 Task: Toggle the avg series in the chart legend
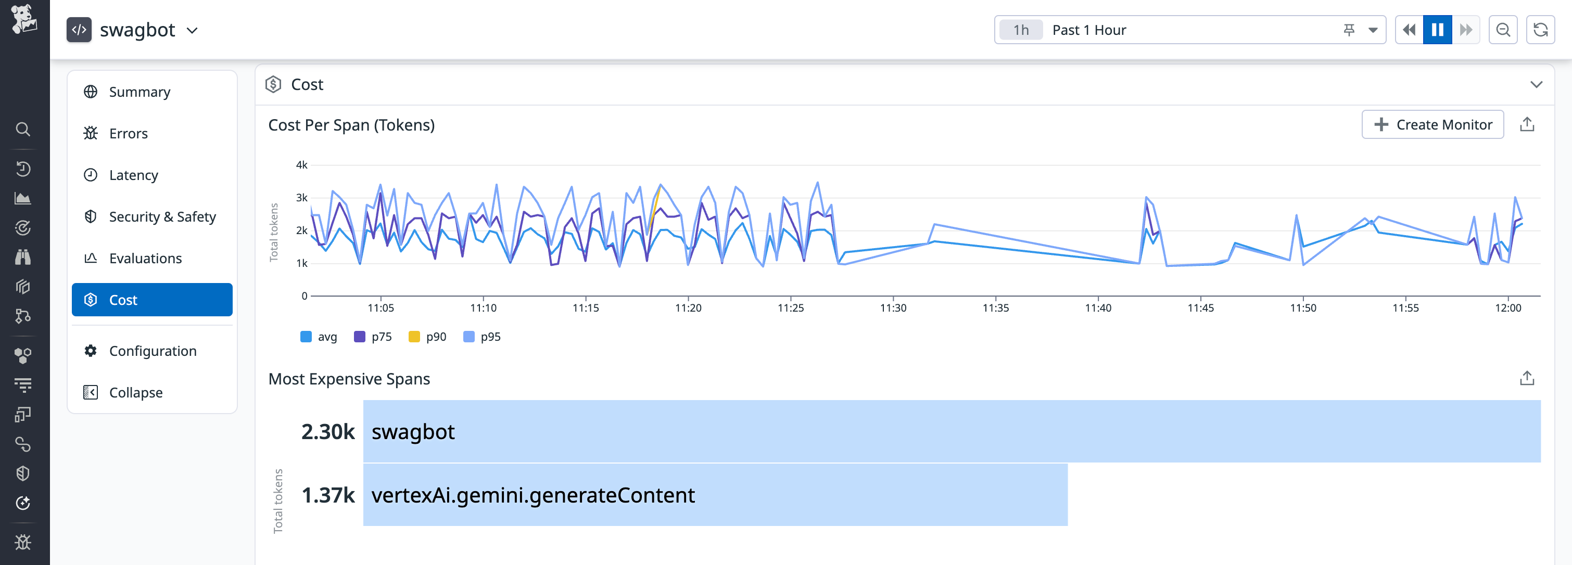click(x=318, y=336)
